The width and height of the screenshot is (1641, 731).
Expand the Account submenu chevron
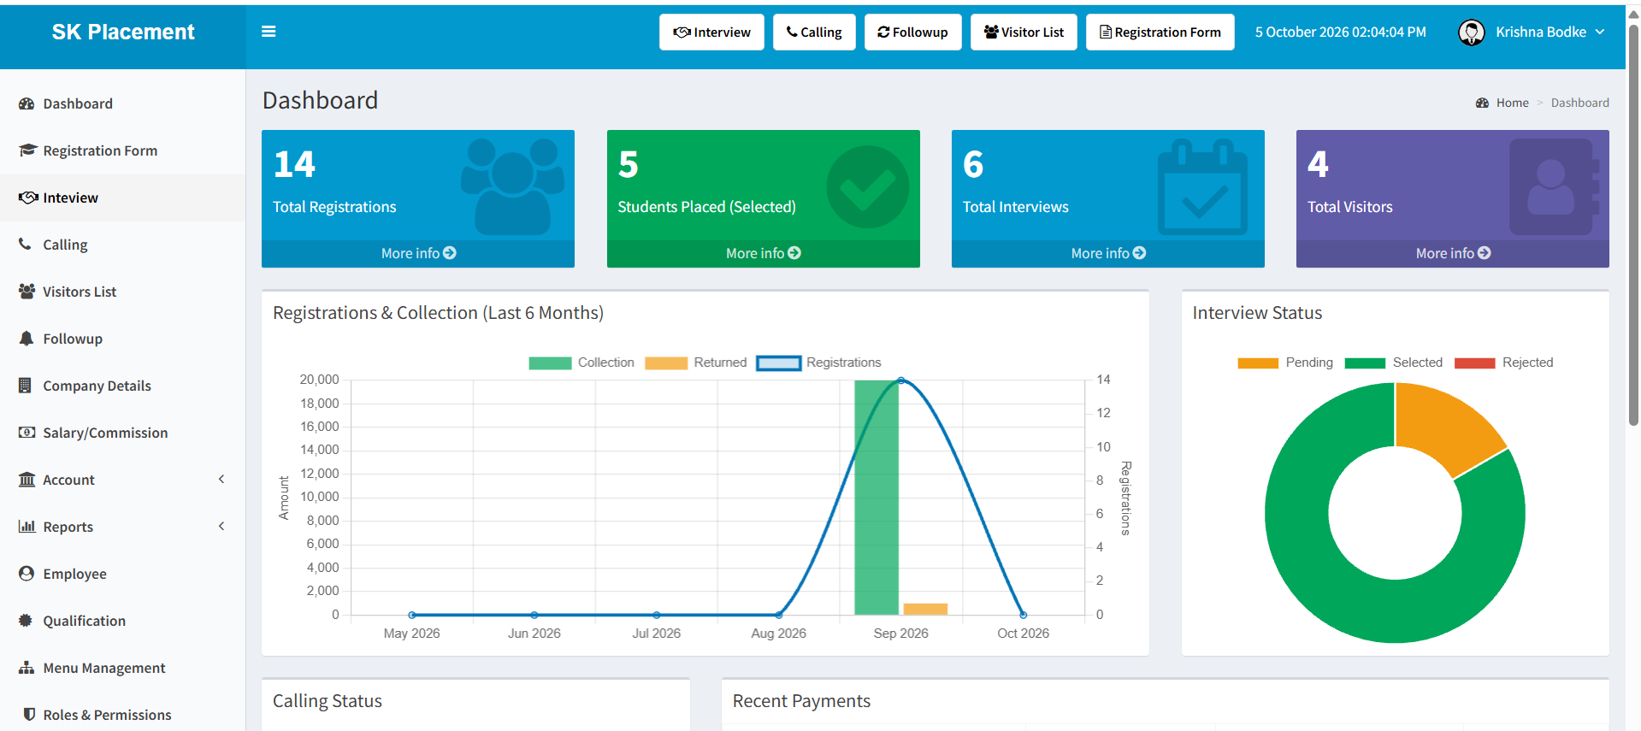pyautogui.click(x=221, y=479)
